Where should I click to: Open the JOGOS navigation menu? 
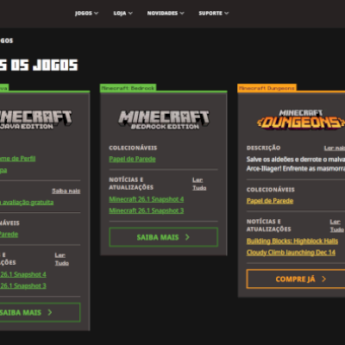(x=86, y=13)
